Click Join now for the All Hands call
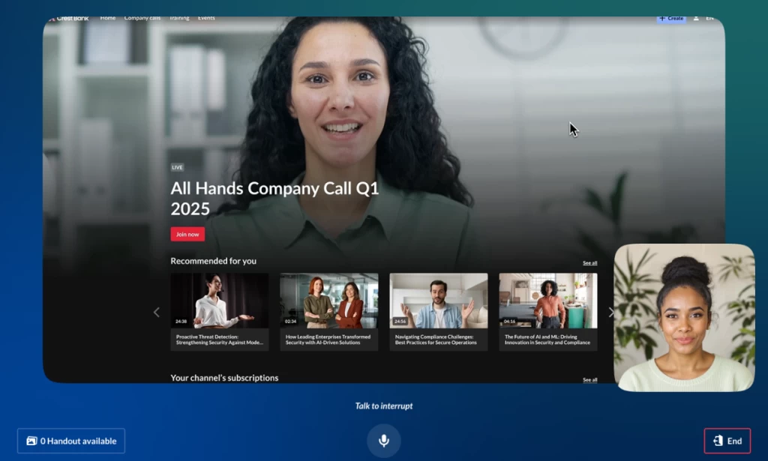 point(187,234)
